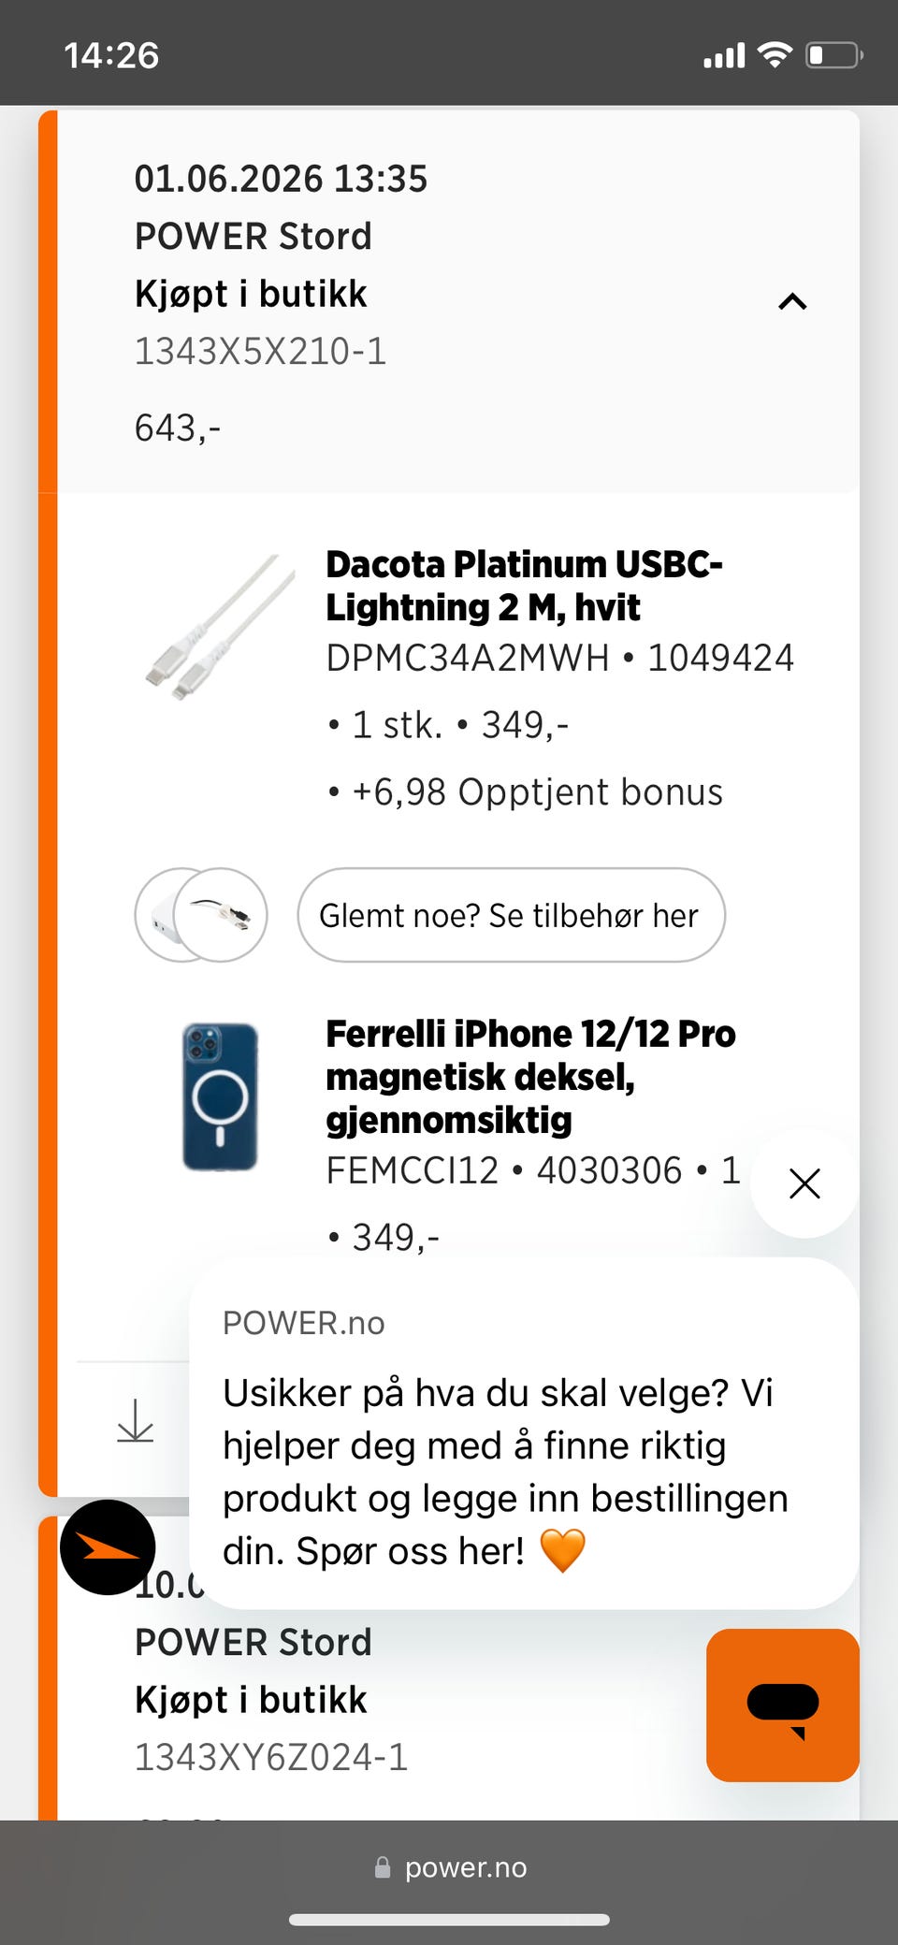Open Dacota Platinum USBC-Lightning product title
Screen dimensions: 898x1945
pos(524,586)
